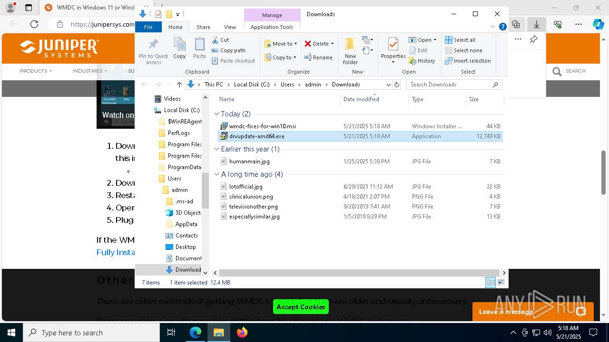The width and height of the screenshot is (609, 342).
Task: Select PerfLogs folder in tree
Action: (175, 133)
